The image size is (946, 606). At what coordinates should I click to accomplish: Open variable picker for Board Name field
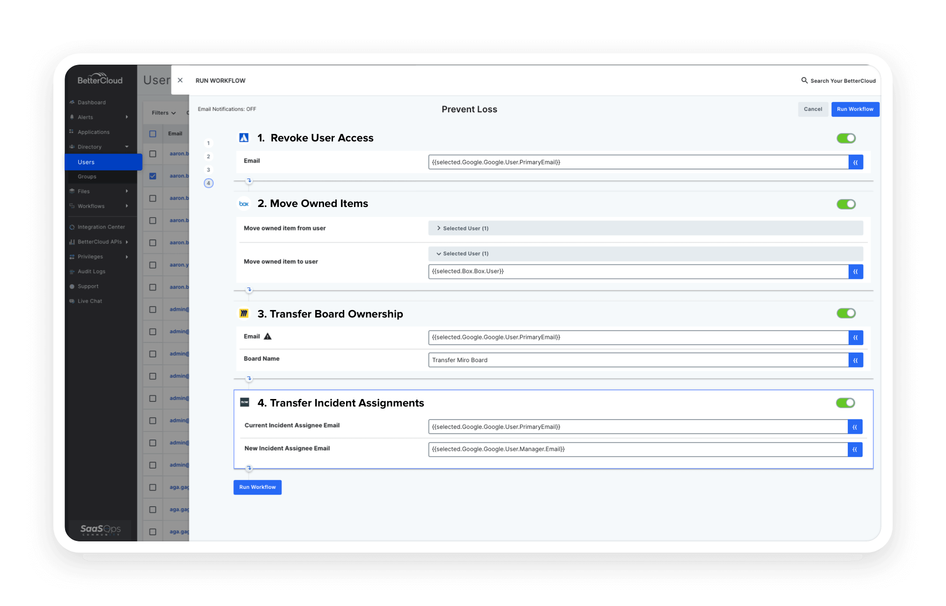855,360
